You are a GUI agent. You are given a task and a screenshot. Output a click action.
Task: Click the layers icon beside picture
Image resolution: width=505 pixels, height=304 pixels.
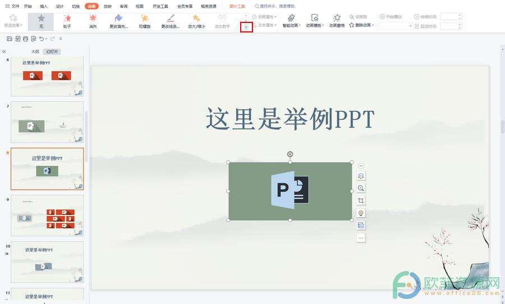(361, 176)
